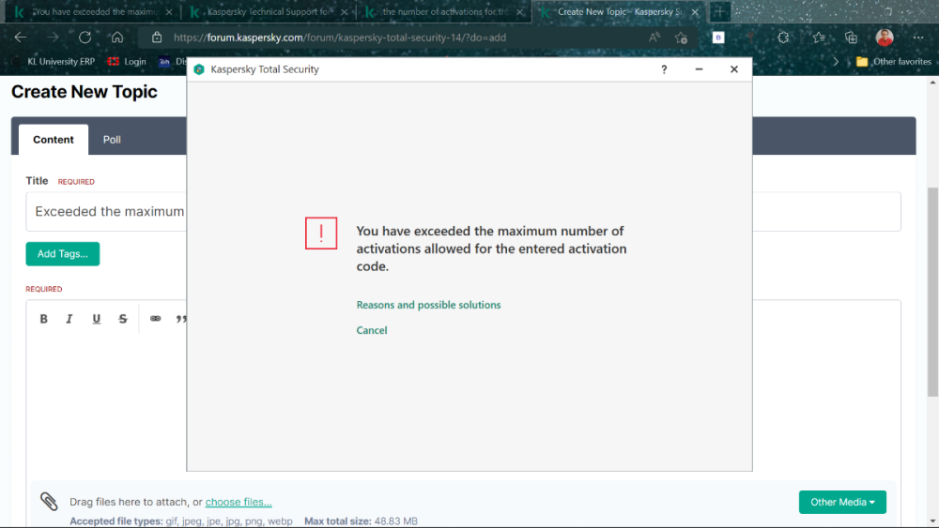The height and width of the screenshot is (528, 939).
Task: Close the Create New Topic browser tab
Action: click(x=695, y=12)
